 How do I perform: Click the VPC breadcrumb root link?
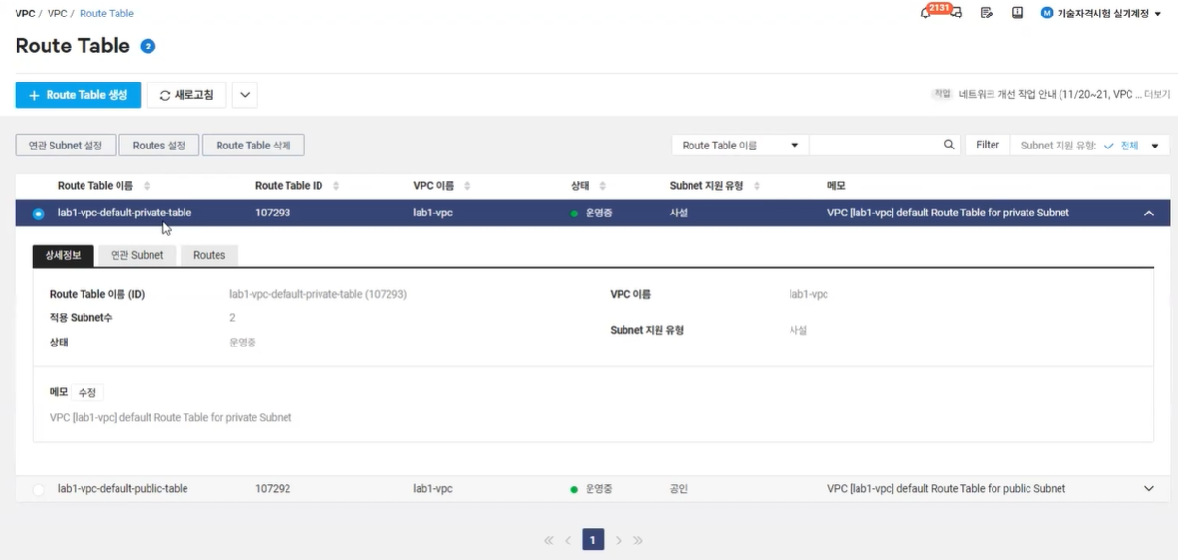[25, 14]
